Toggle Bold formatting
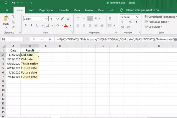The width and height of the screenshot is (177, 118). (x=26, y=25)
